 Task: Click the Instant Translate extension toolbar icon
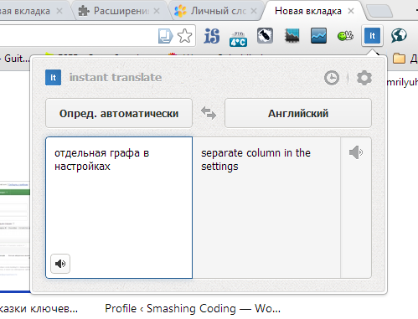point(372,36)
